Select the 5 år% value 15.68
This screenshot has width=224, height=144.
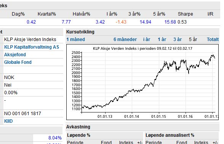click(170, 22)
